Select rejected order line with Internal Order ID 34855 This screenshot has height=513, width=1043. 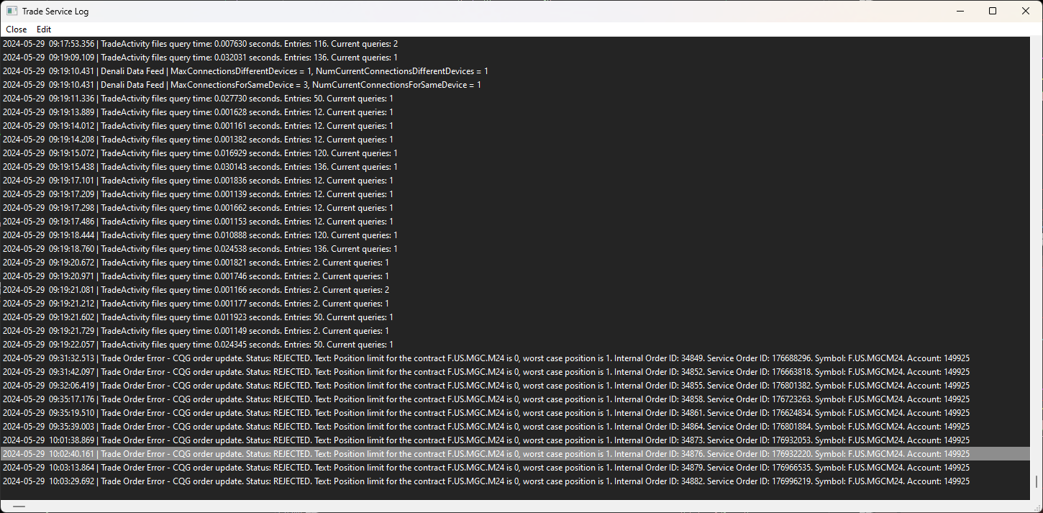(x=515, y=386)
